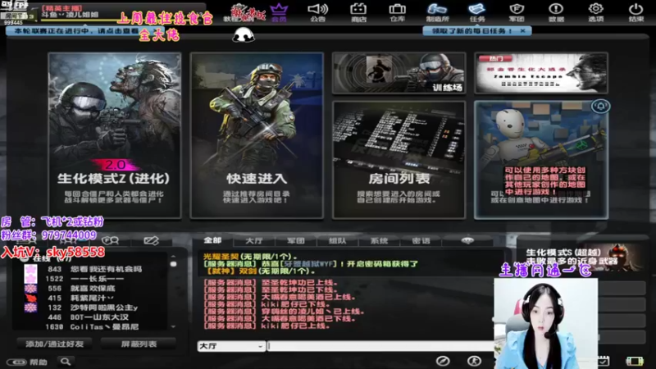Click the 屏蔽列表 block list button
The image size is (656, 369).
tap(139, 344)
